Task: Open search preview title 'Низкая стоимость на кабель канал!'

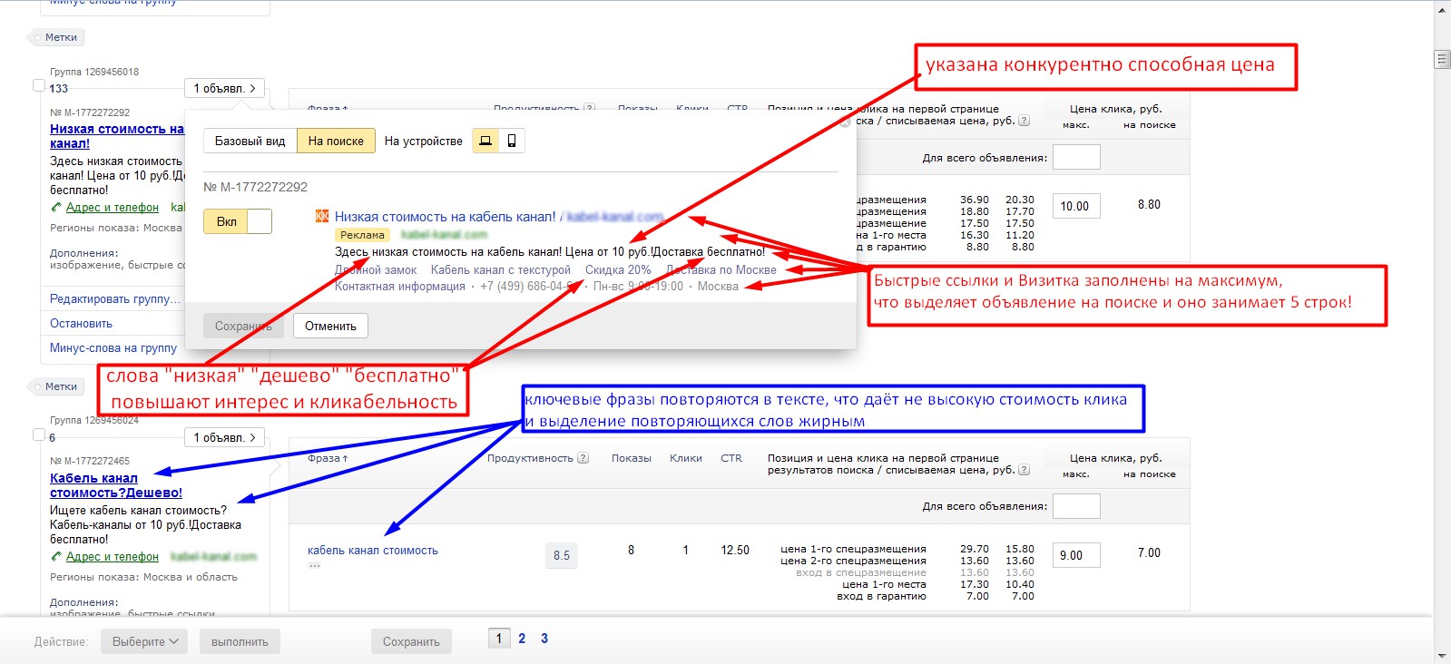Action: point(446,217)
